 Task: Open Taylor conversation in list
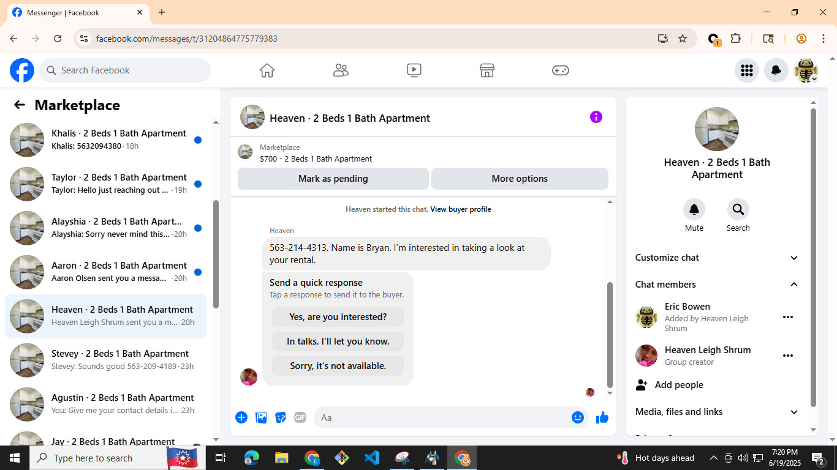click(x=105, y=184)
